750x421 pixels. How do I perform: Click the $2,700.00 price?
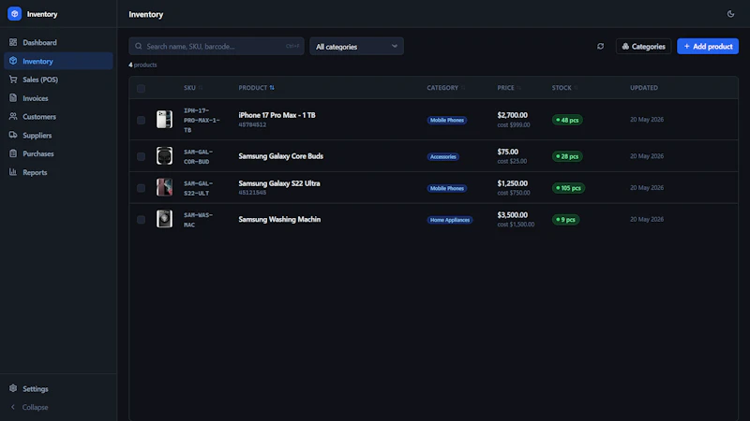point(512,115)
